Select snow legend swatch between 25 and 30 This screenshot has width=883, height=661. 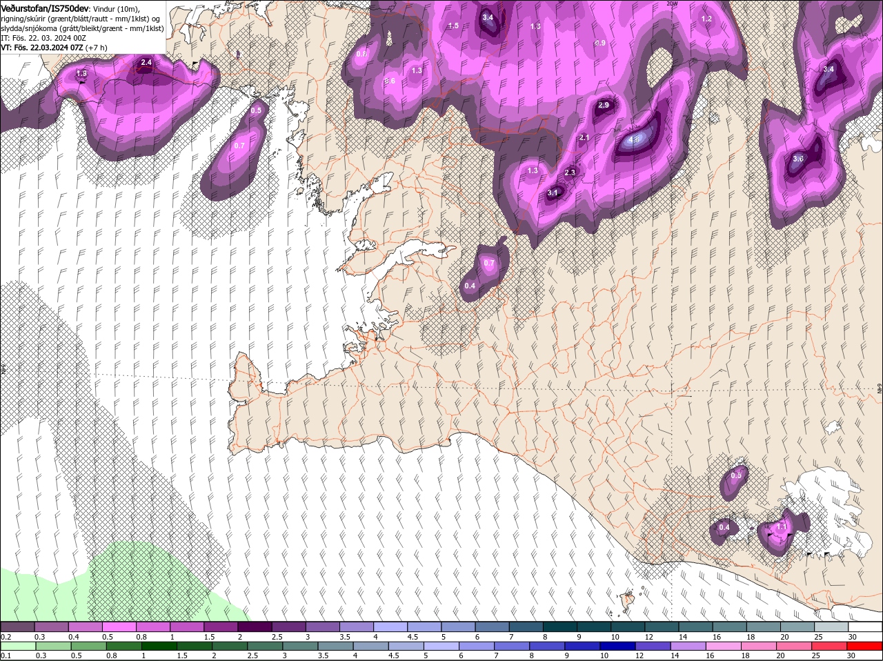(x=831, y=627)
